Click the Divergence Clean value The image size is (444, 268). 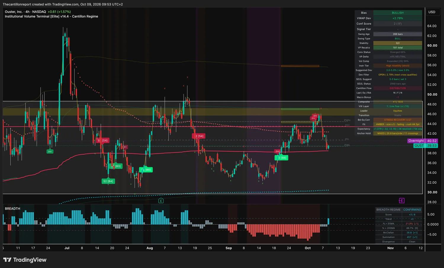tap(412, 242)
